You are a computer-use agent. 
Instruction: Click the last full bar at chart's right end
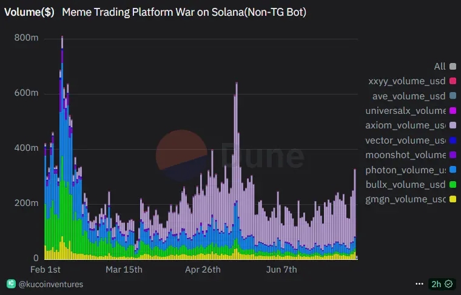(355, 214)
